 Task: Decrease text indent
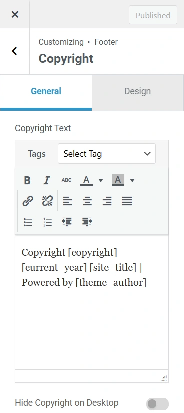coord(67,222)
